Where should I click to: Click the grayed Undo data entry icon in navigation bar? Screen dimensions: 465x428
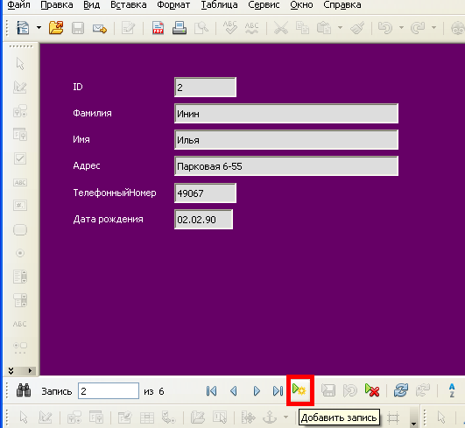tap(350, 390)
